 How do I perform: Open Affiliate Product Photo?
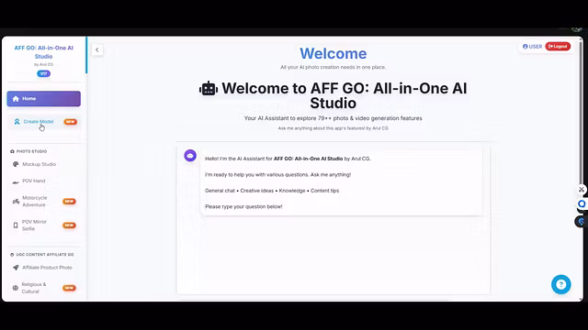(43, 268)
